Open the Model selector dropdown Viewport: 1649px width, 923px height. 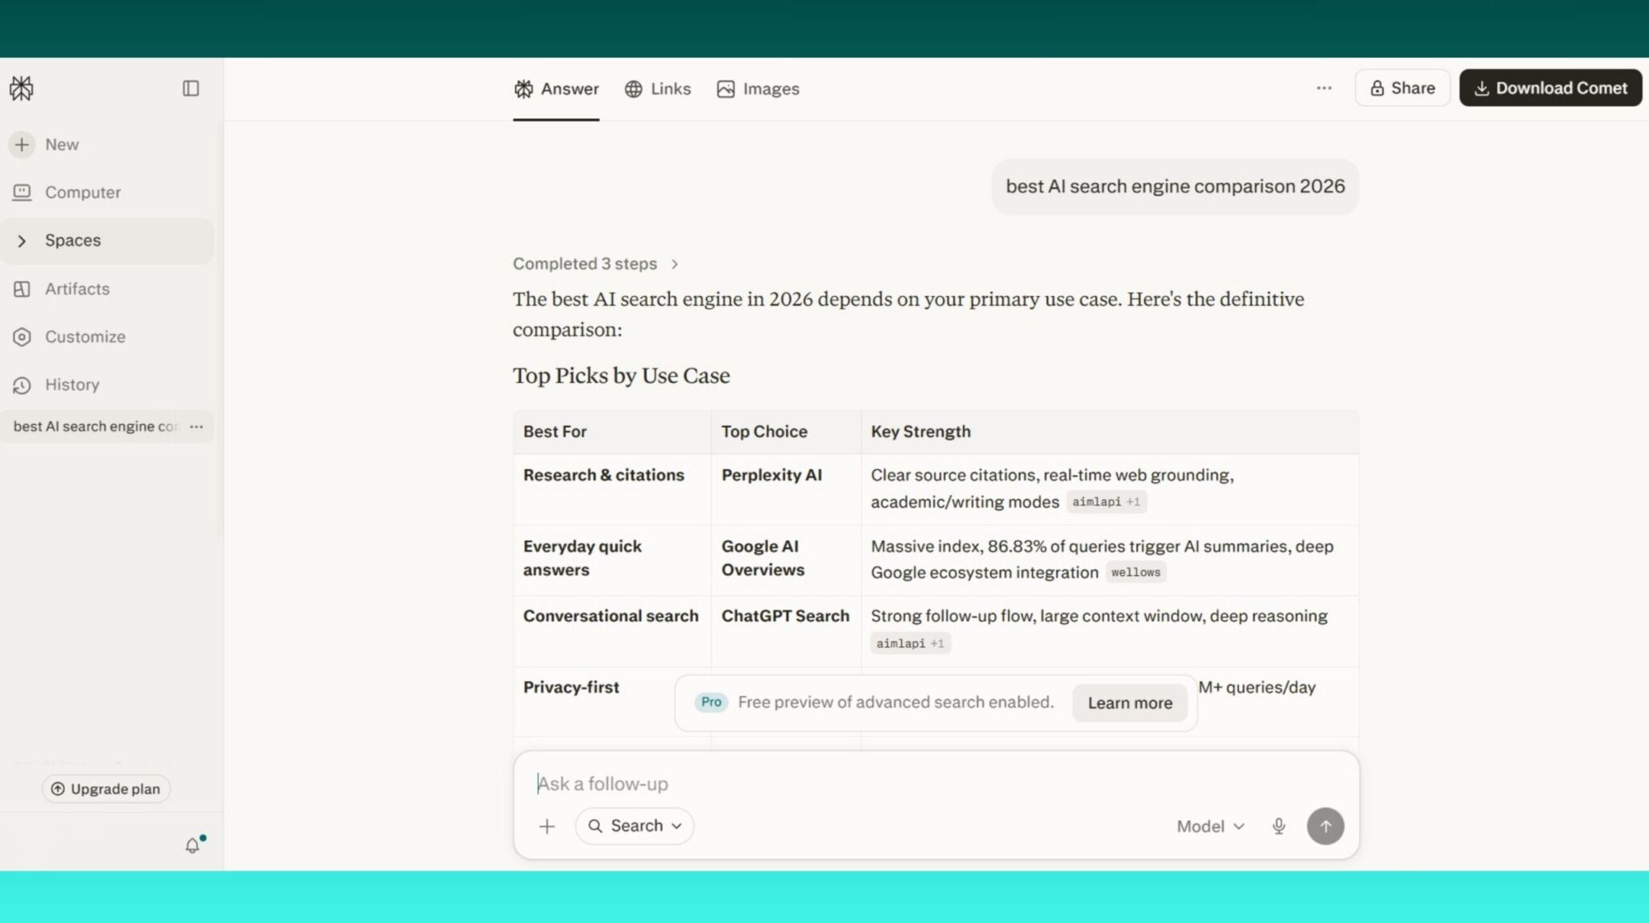[1210, 826]
